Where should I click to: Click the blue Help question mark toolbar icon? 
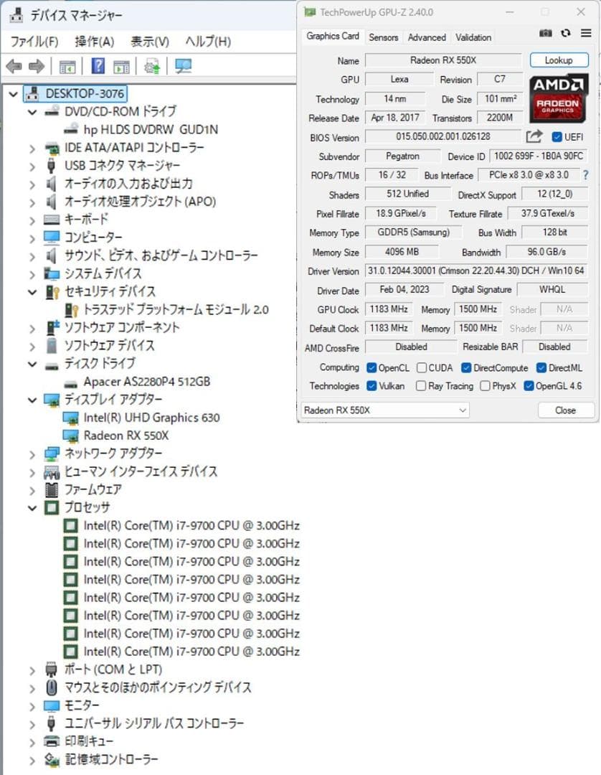pos(98,66)
